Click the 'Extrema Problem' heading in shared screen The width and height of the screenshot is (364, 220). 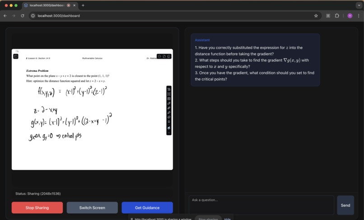tap(37, 70)
